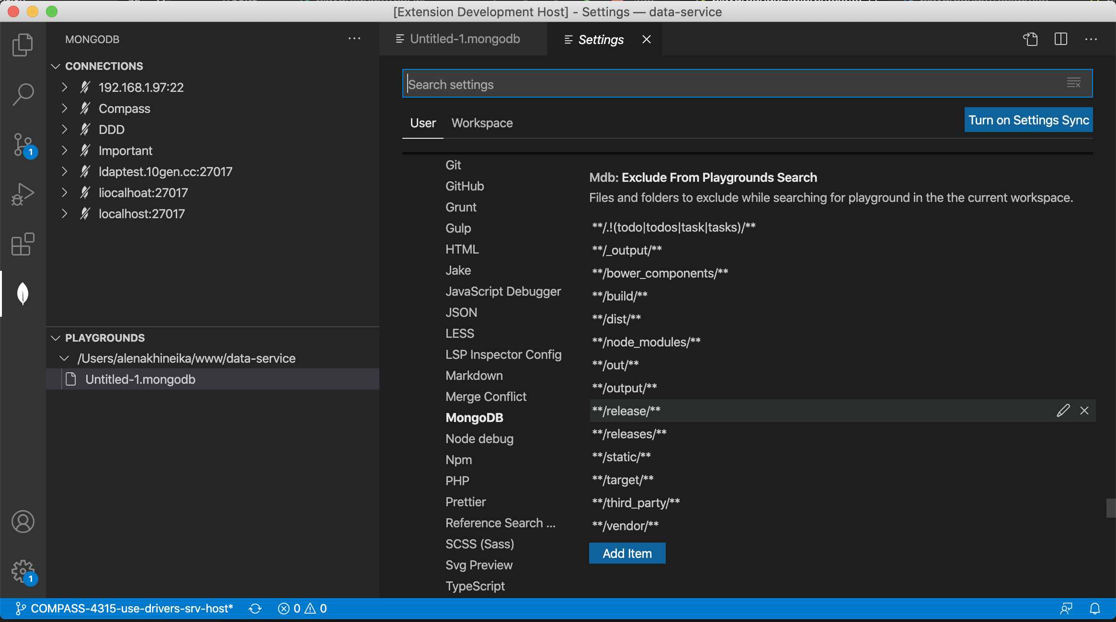The height and width of the screenshot is (622, 1116).
Task: Select the MongoDB leaf icon in activity bar
Action: (x=23, y=293)
